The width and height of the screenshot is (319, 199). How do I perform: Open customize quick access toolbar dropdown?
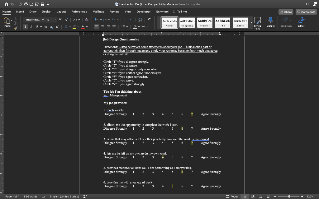click(x=48, y=4)
